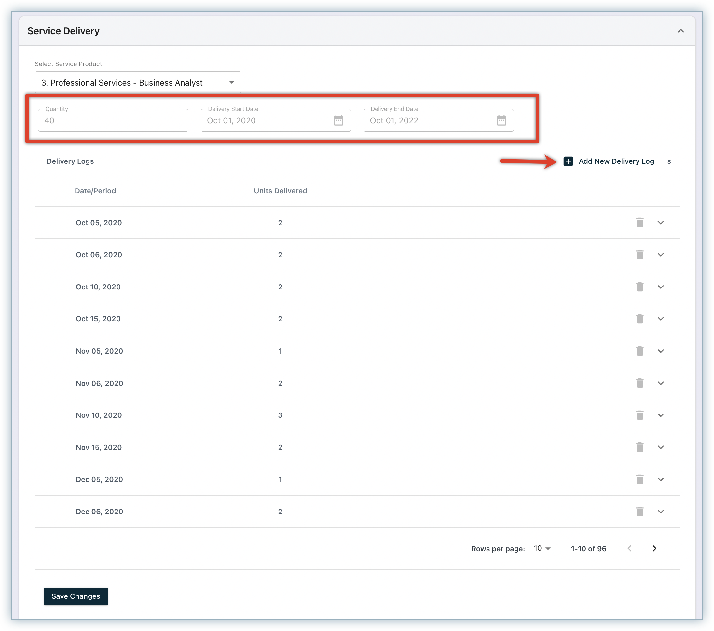The width and height of the screenshot is (714, 631).
Task: Click the plus icon to add delivery log
Action: [x=568, y=161]
